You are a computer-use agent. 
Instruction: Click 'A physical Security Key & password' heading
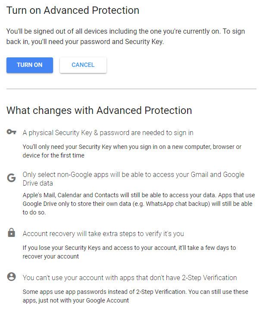pos(108,132)
